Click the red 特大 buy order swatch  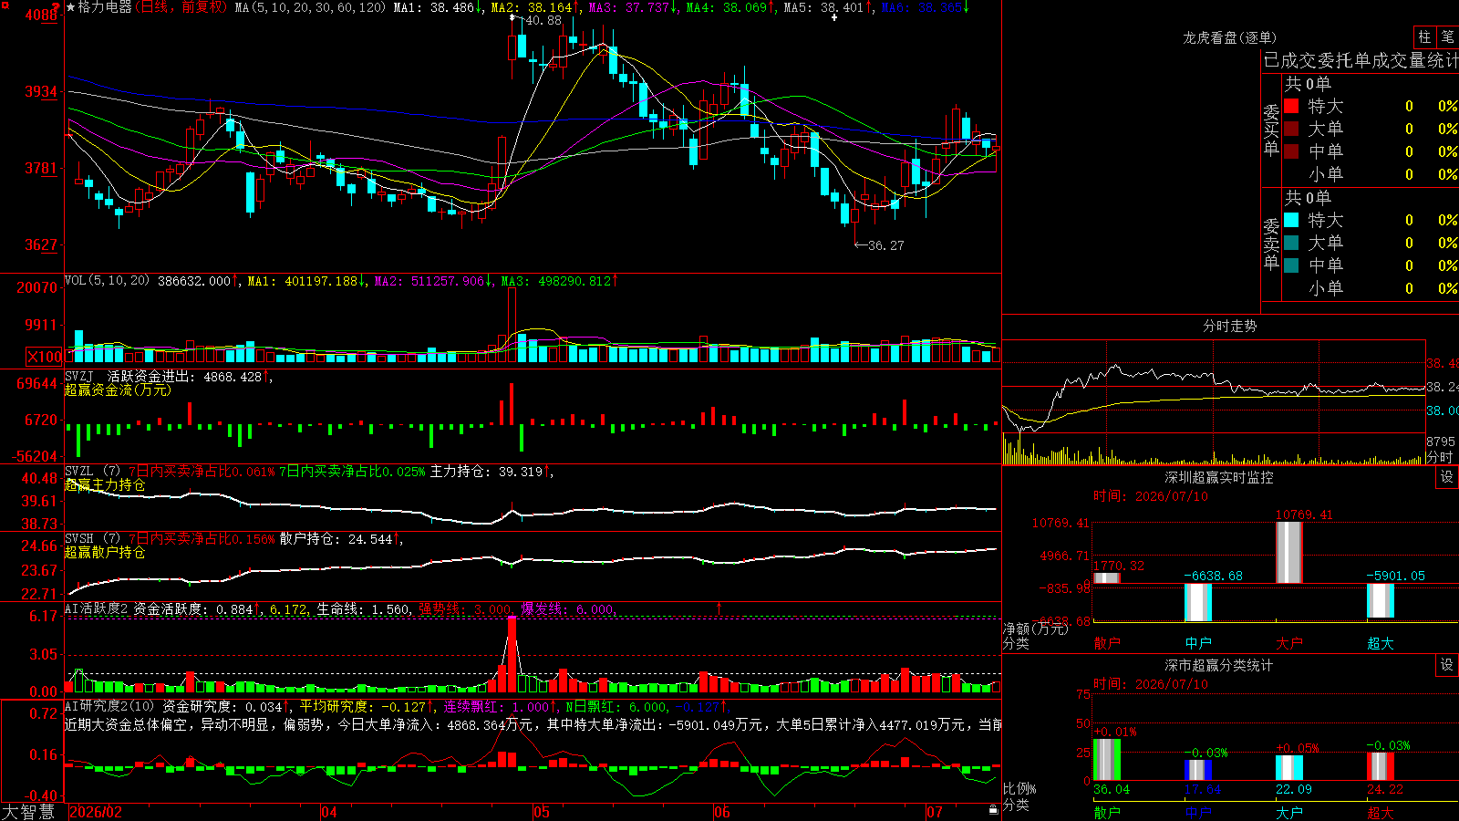click(1291, 106)
